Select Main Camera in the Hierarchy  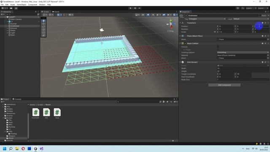[x=16, y=19]
